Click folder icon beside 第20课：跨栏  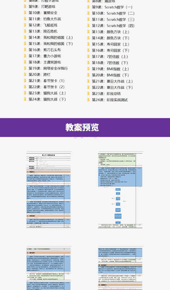(x=25, y=74)
